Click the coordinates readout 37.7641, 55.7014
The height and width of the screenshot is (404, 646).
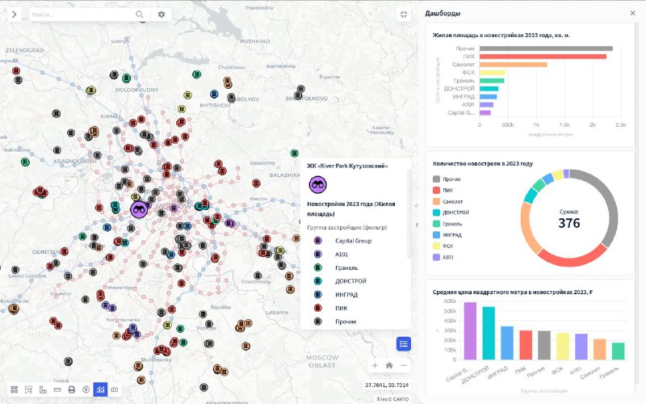(387, 385)
